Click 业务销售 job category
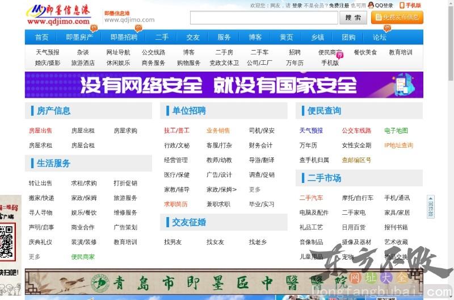The width and height of the screenshot is (454, 300). click(x=218, y=131)
